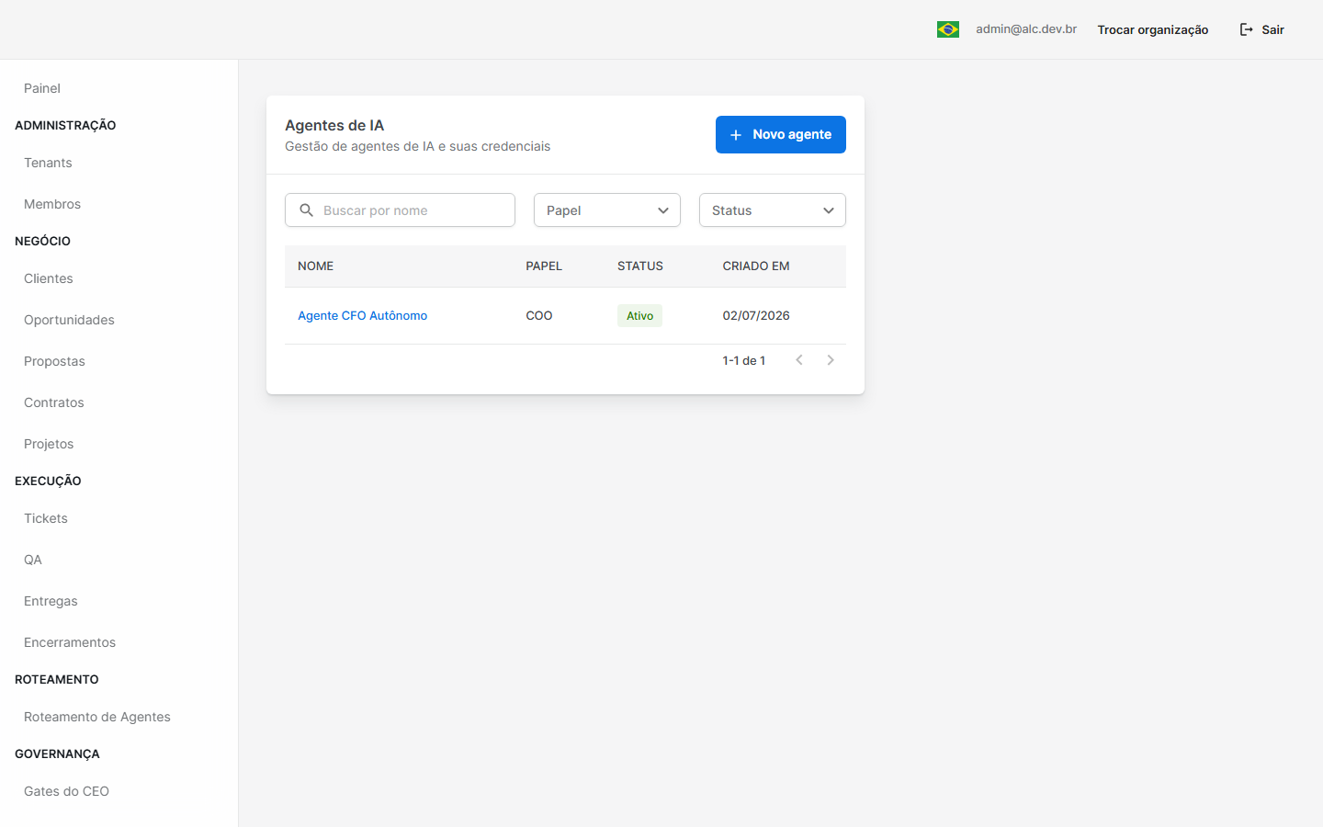Open the Oportunidades section
This screenshot has width=1323, height=827.
click(x=69, y=320)
